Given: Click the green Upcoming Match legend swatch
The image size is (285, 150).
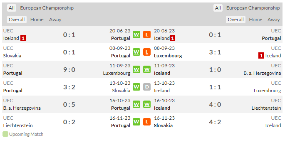Looking at the screenshot, I should 5,134.
